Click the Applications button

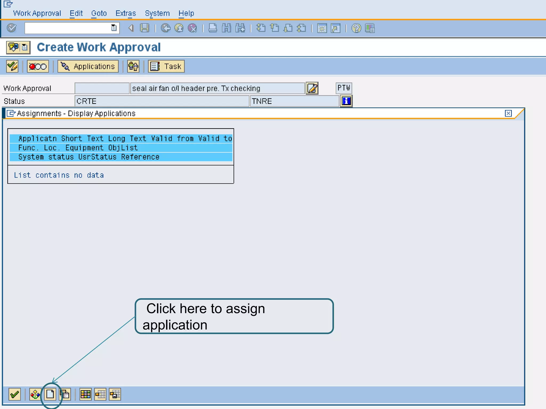(x=88, y=66)
